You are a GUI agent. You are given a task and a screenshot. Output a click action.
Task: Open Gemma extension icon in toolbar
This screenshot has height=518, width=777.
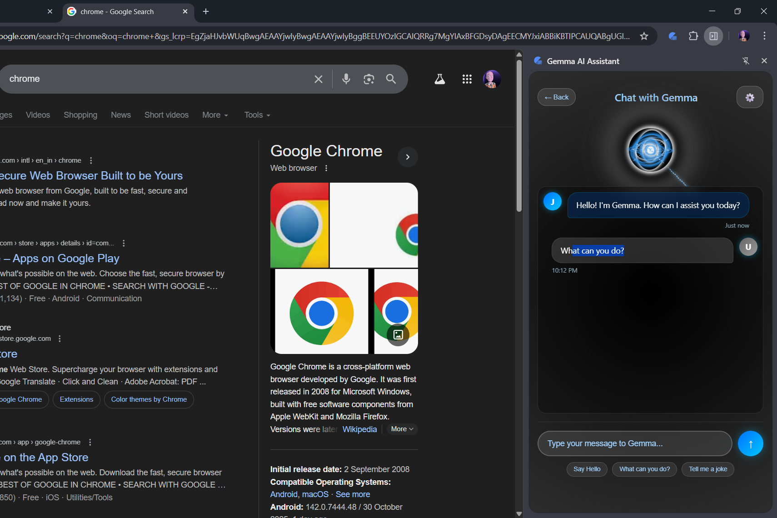coord(673,36)
